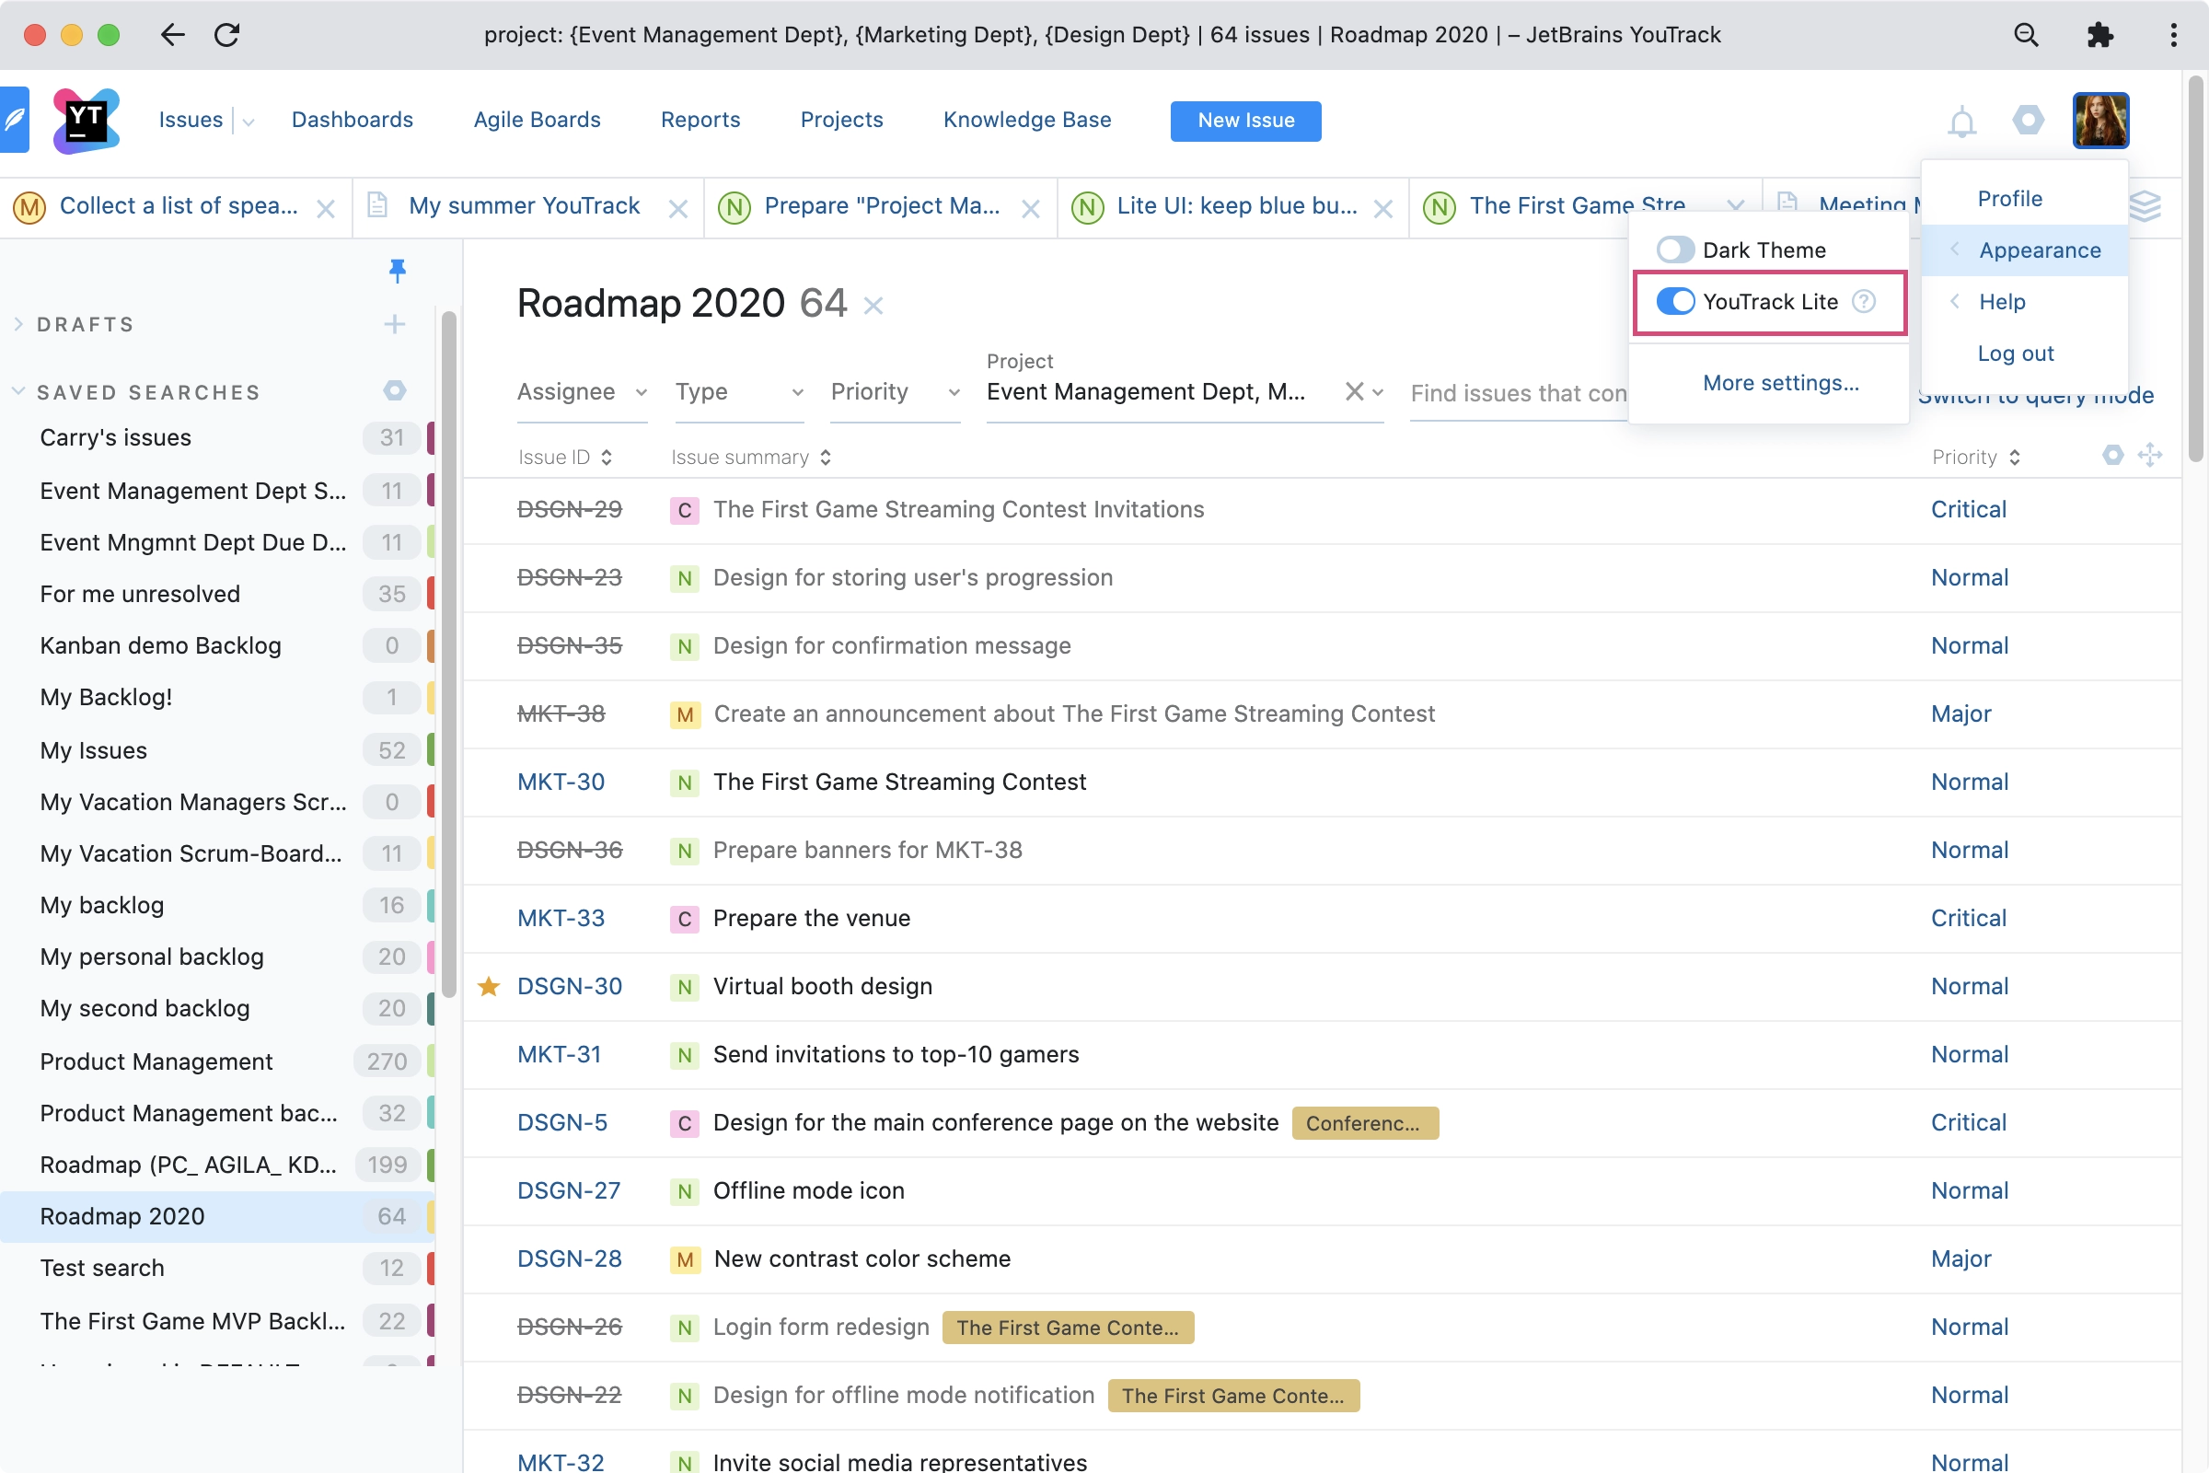This screenshot has height=1473, width=2209.
Task: Open the Reports page
Action: tap(700, 121)
